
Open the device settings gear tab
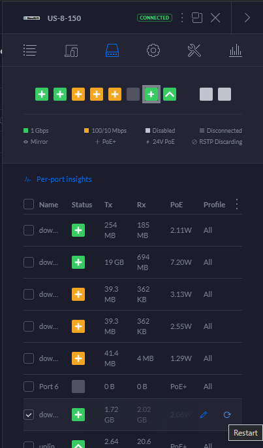[x=153, y=51]
